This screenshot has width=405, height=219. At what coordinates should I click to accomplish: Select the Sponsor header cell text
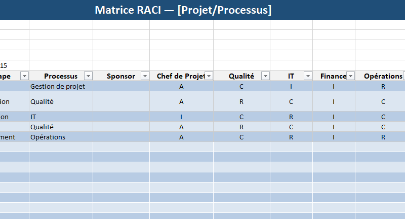[121, 76]
